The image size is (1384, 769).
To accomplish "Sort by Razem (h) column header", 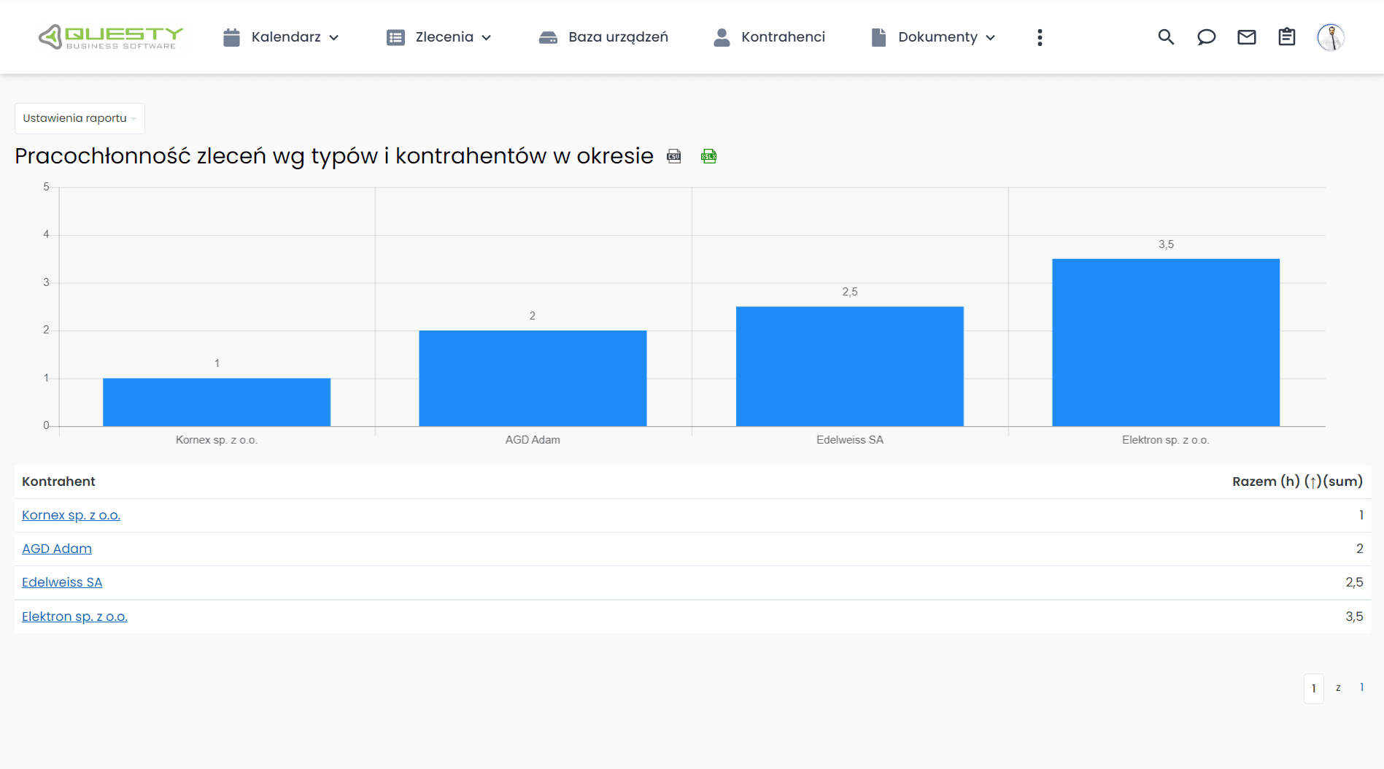I will tap(1297, 482).
